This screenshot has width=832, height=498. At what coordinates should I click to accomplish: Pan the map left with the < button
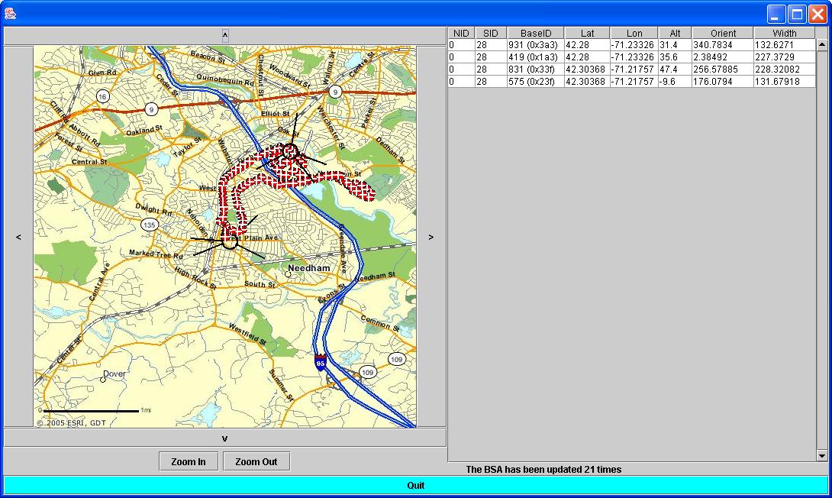18,237
